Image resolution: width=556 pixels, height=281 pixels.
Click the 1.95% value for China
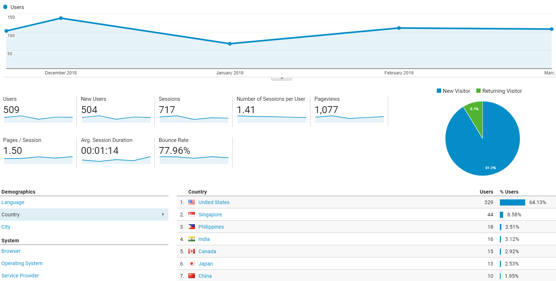click(x=512, y=276)
